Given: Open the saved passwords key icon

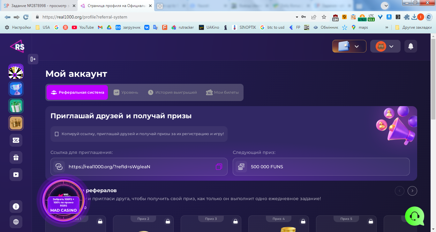Looking at the screenshot, I should click(304, 17).
